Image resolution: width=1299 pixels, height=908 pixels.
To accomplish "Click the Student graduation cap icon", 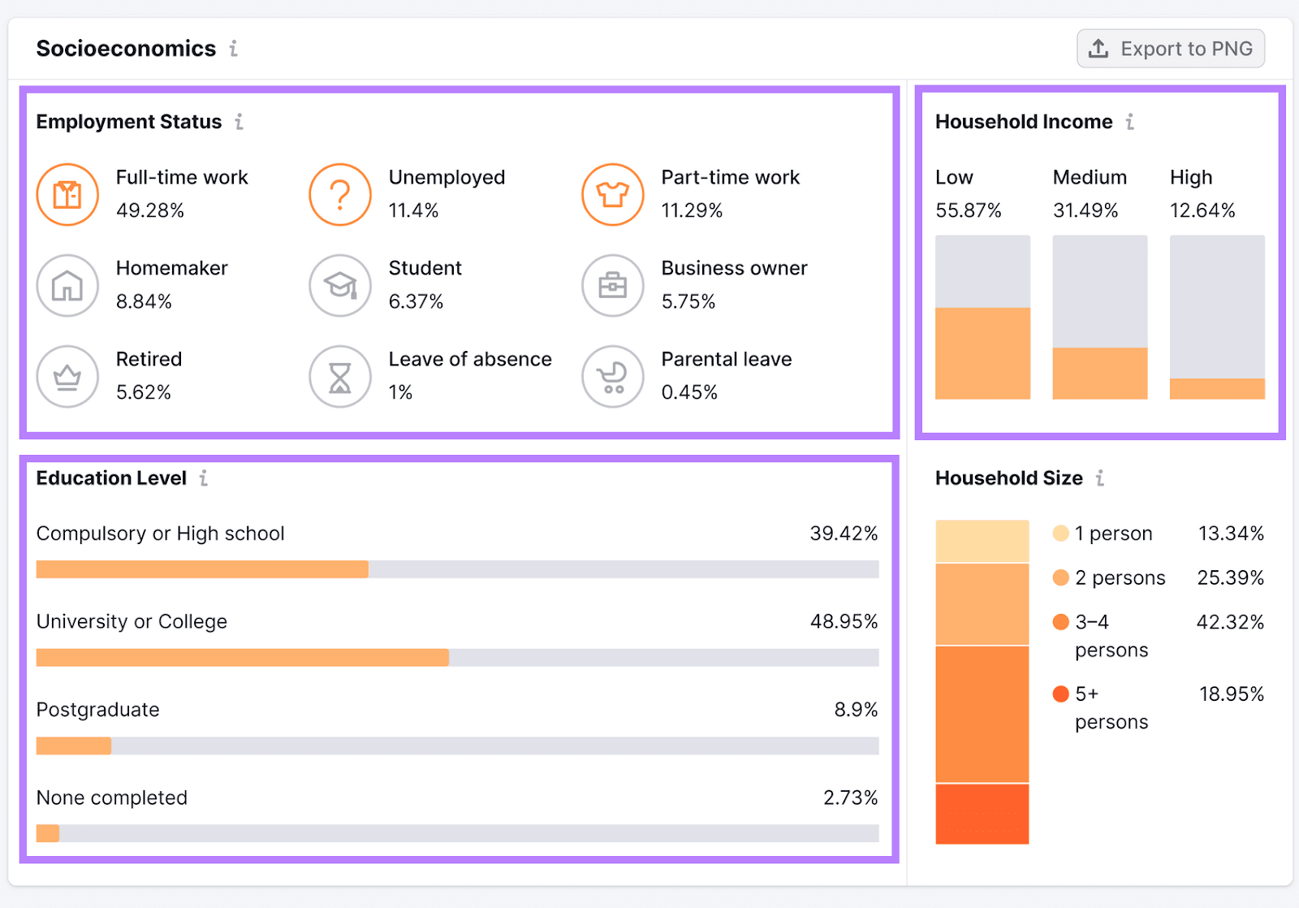I will [x=340, y=286].
